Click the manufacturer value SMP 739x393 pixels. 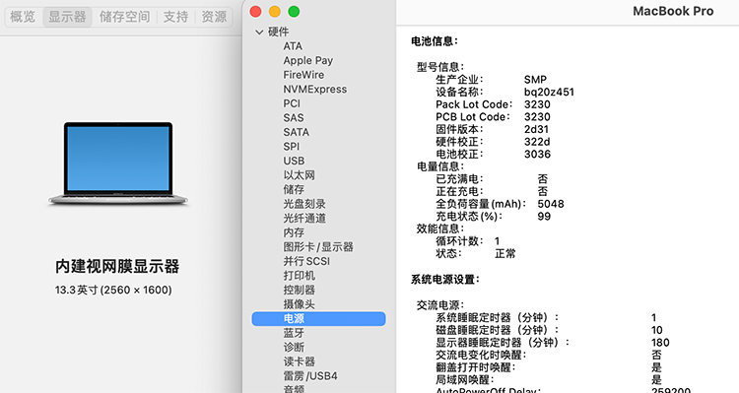pyautogui.click(x=535, y=80)
